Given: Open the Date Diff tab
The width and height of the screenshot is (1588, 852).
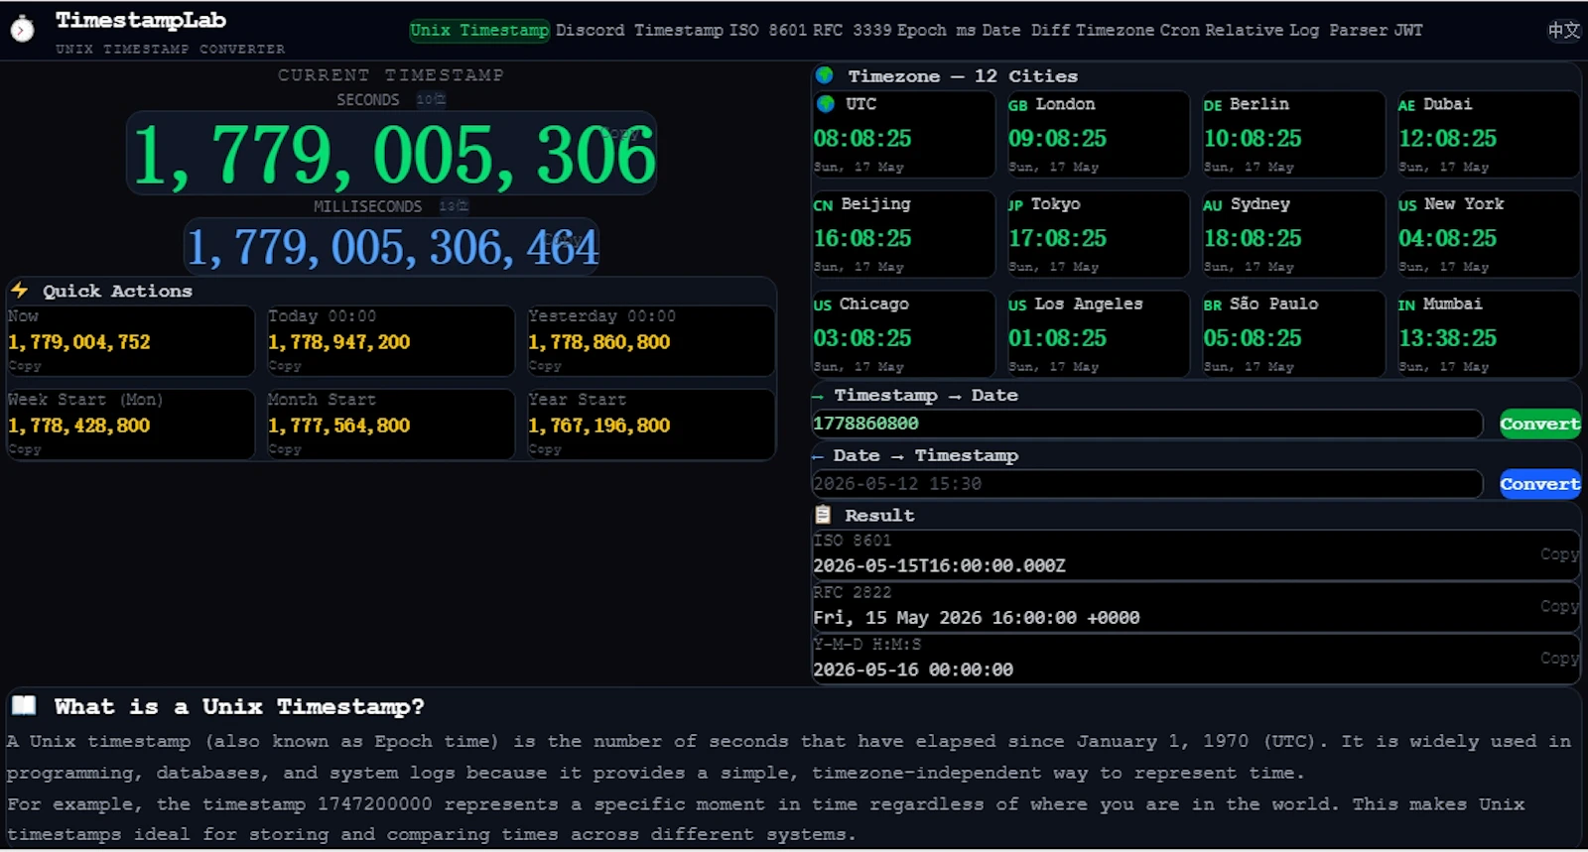Looking at the screenshot, I should (x=1026, y=31).
